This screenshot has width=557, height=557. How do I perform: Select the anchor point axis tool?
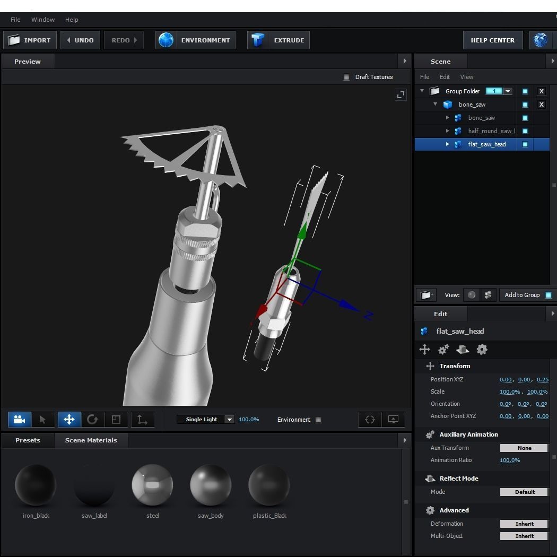(x=143, y=420)
